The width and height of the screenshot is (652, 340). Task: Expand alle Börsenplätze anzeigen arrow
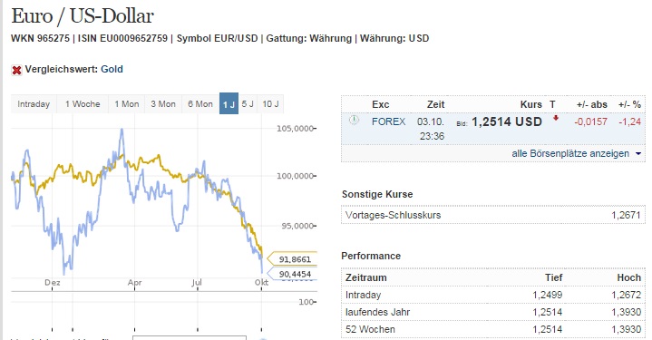coord(638,154)
